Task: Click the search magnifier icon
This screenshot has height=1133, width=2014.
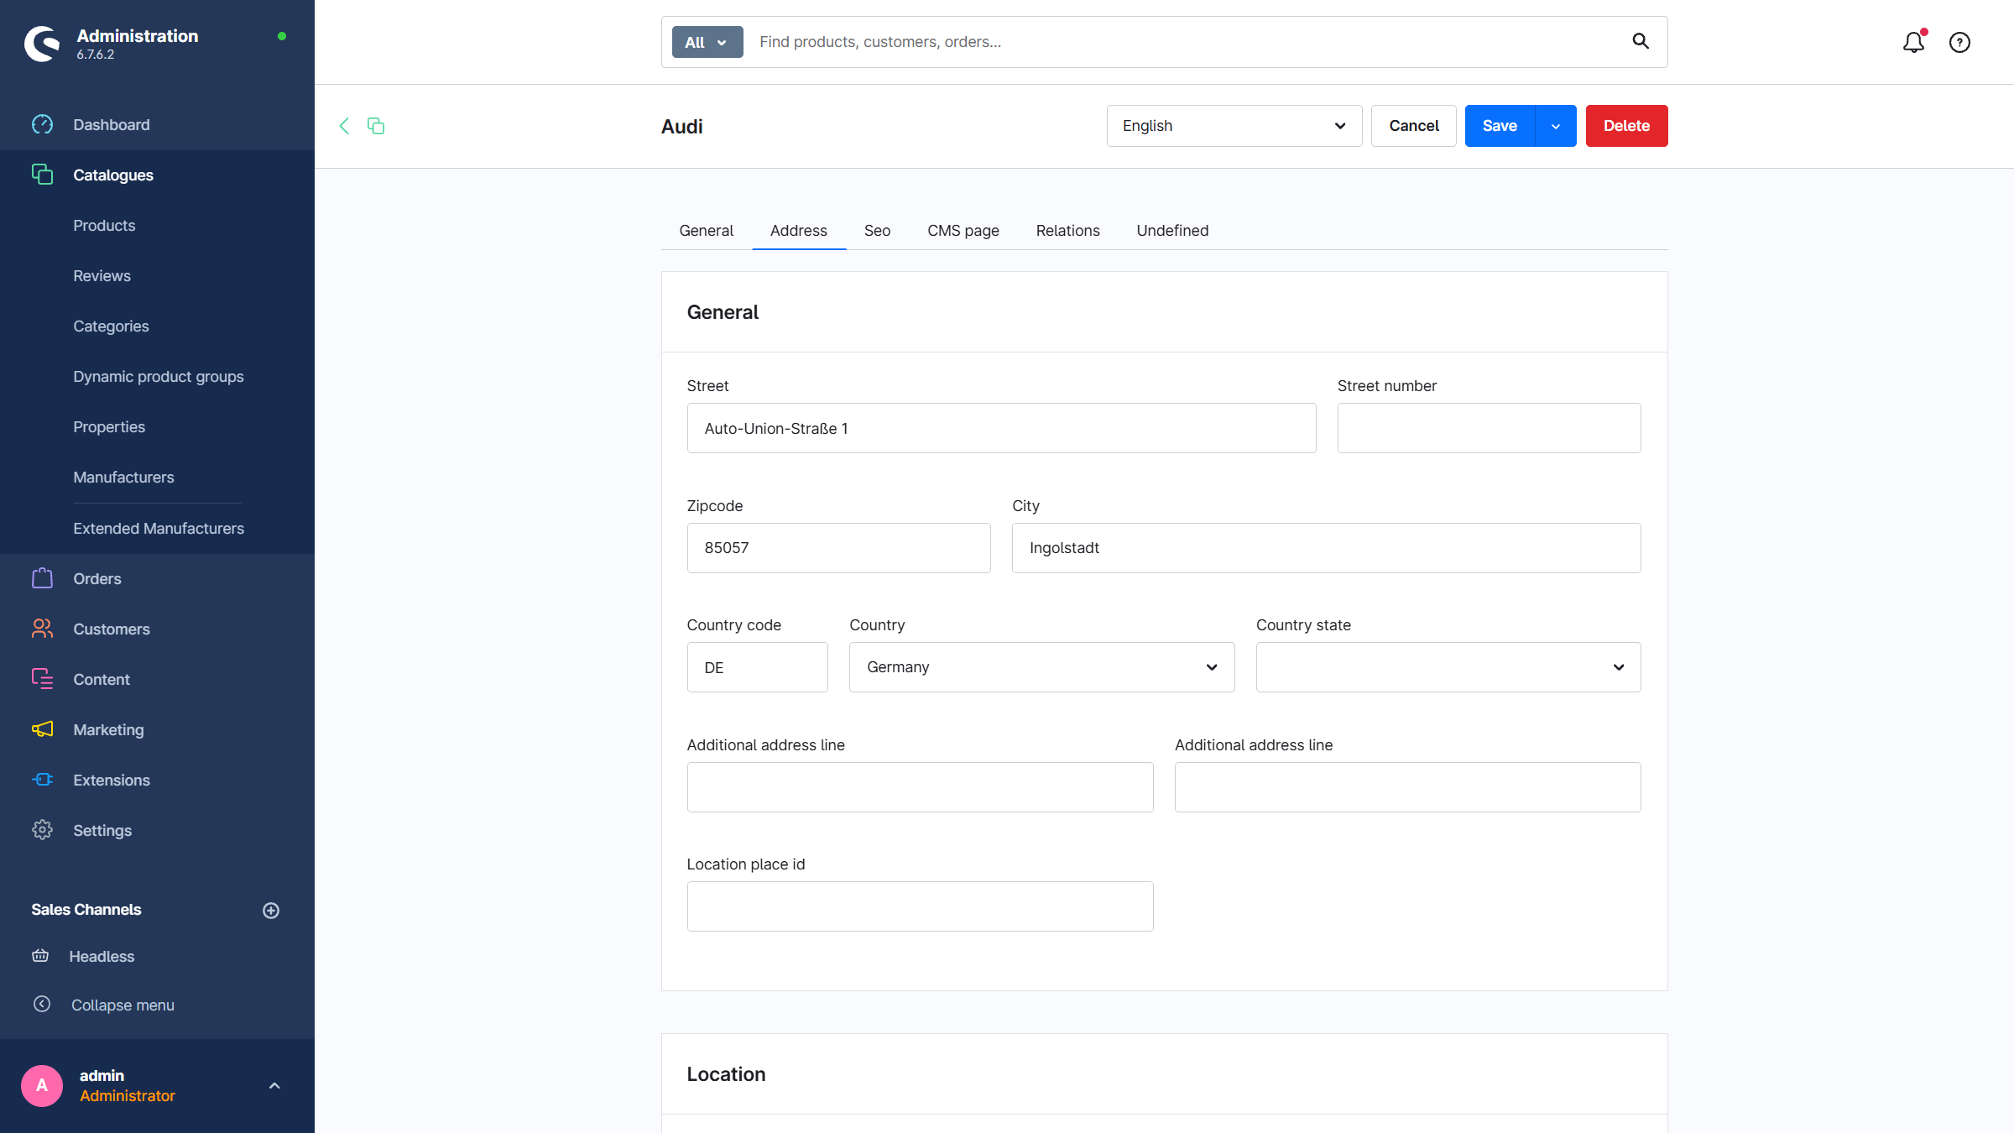Action: [x=1641, y=41]
